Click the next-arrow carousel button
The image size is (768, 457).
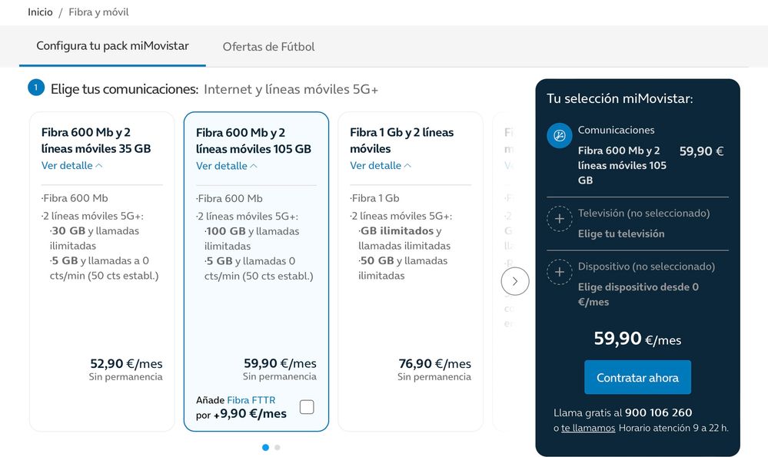click(x=515, y=281)
